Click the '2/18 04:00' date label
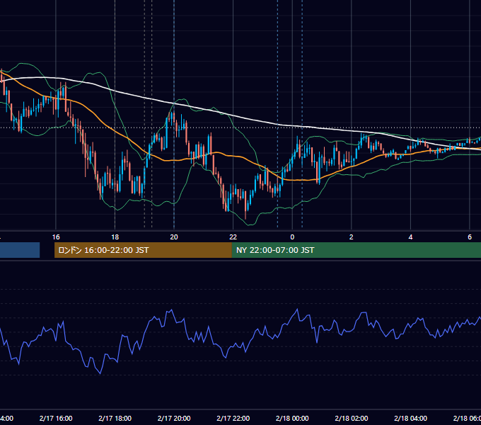 (x=410, y=418)
